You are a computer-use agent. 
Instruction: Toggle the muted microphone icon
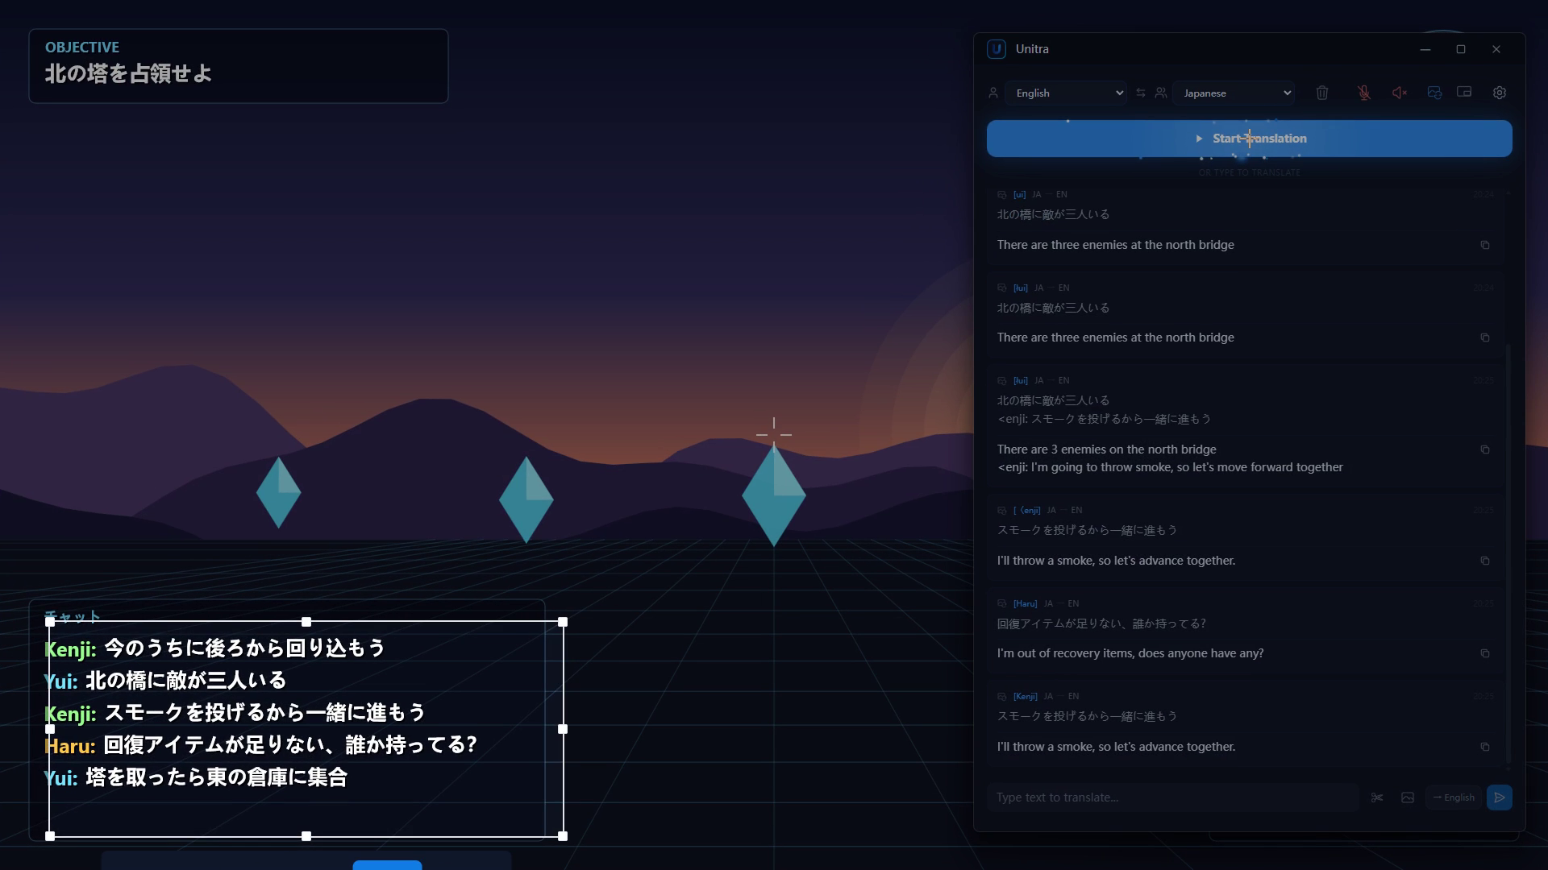(x=1363, y=93)
